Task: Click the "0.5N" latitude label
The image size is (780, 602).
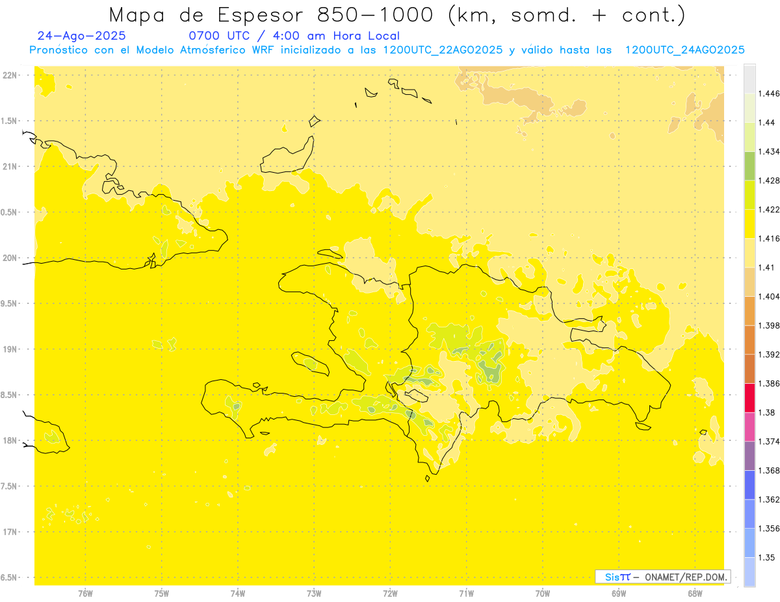Action: (10, 212)
